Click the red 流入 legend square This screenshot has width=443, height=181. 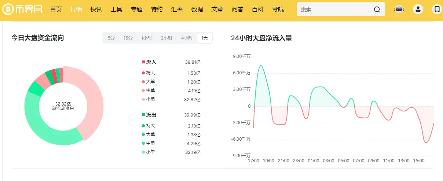[x=143, y=62]
